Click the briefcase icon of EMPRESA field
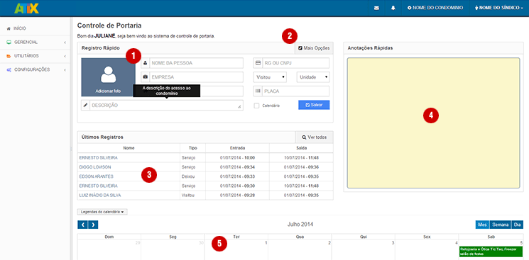Screen dimensions: 529x260 pyautogui.click(x=146, y=77)
